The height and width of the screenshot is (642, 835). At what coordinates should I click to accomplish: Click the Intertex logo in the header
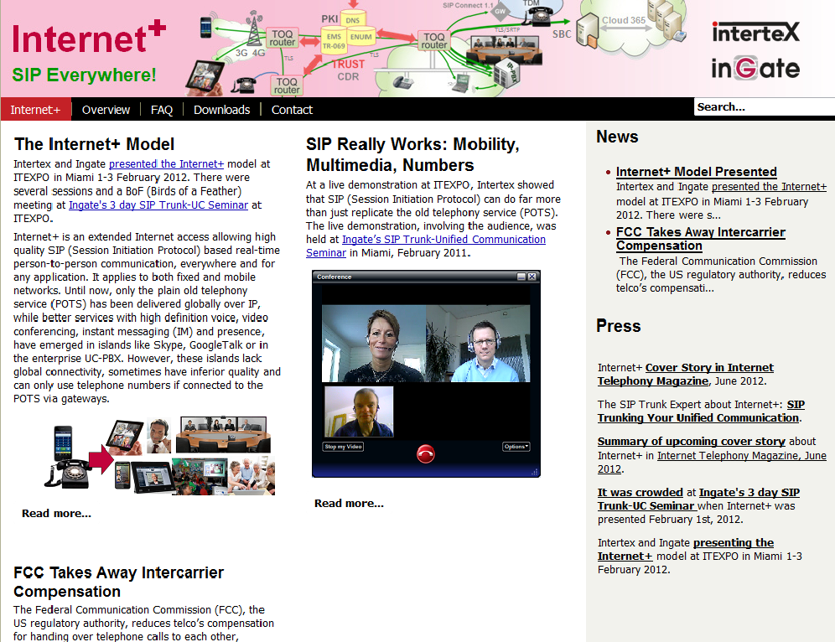pyautogui.click(x=755, y=33)
